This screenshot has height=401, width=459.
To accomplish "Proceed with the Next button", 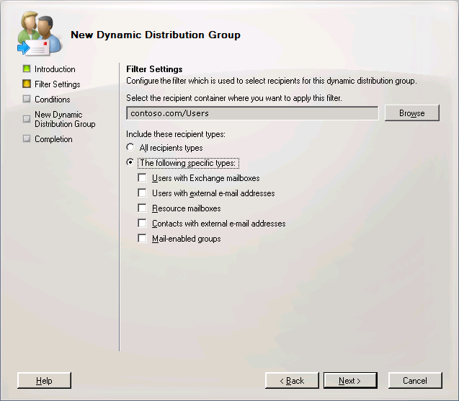I will coord(350,381).
